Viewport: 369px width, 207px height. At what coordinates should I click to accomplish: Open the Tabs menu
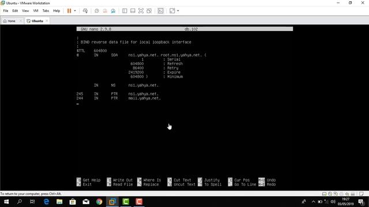pyautogui.click(x=46, y=11)
